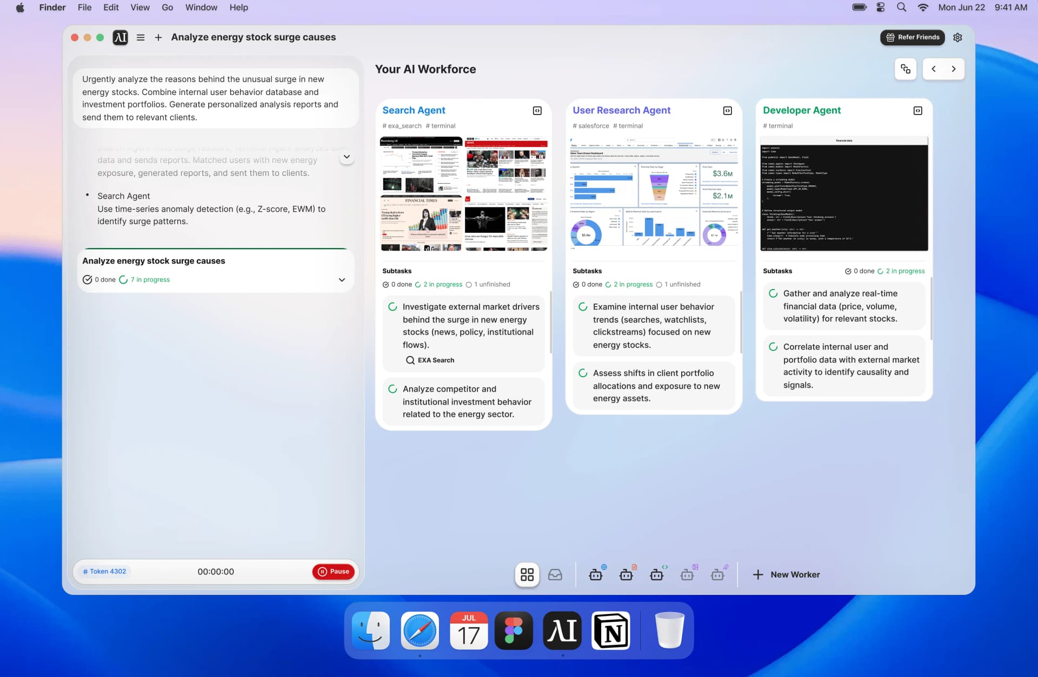Select the robot icon with document badge

tap(627, 574)
